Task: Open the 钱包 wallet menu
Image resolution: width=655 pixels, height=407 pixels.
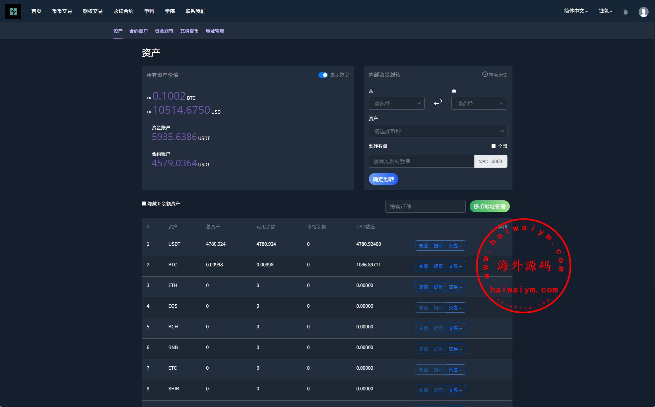Action: click(605, 11)
